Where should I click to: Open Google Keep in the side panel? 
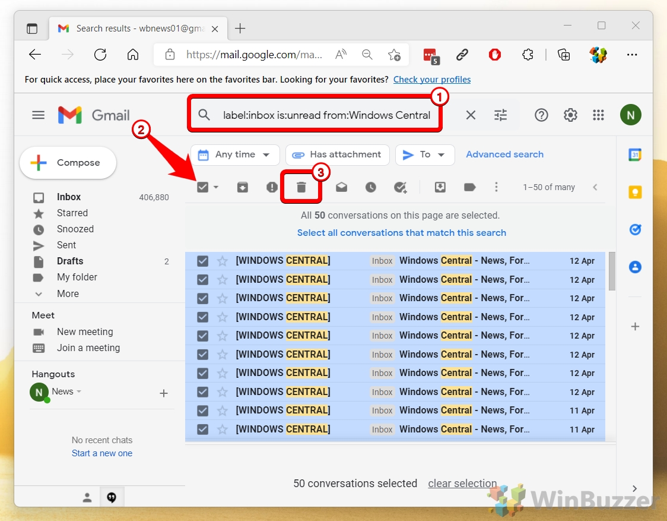coord(636,192)
